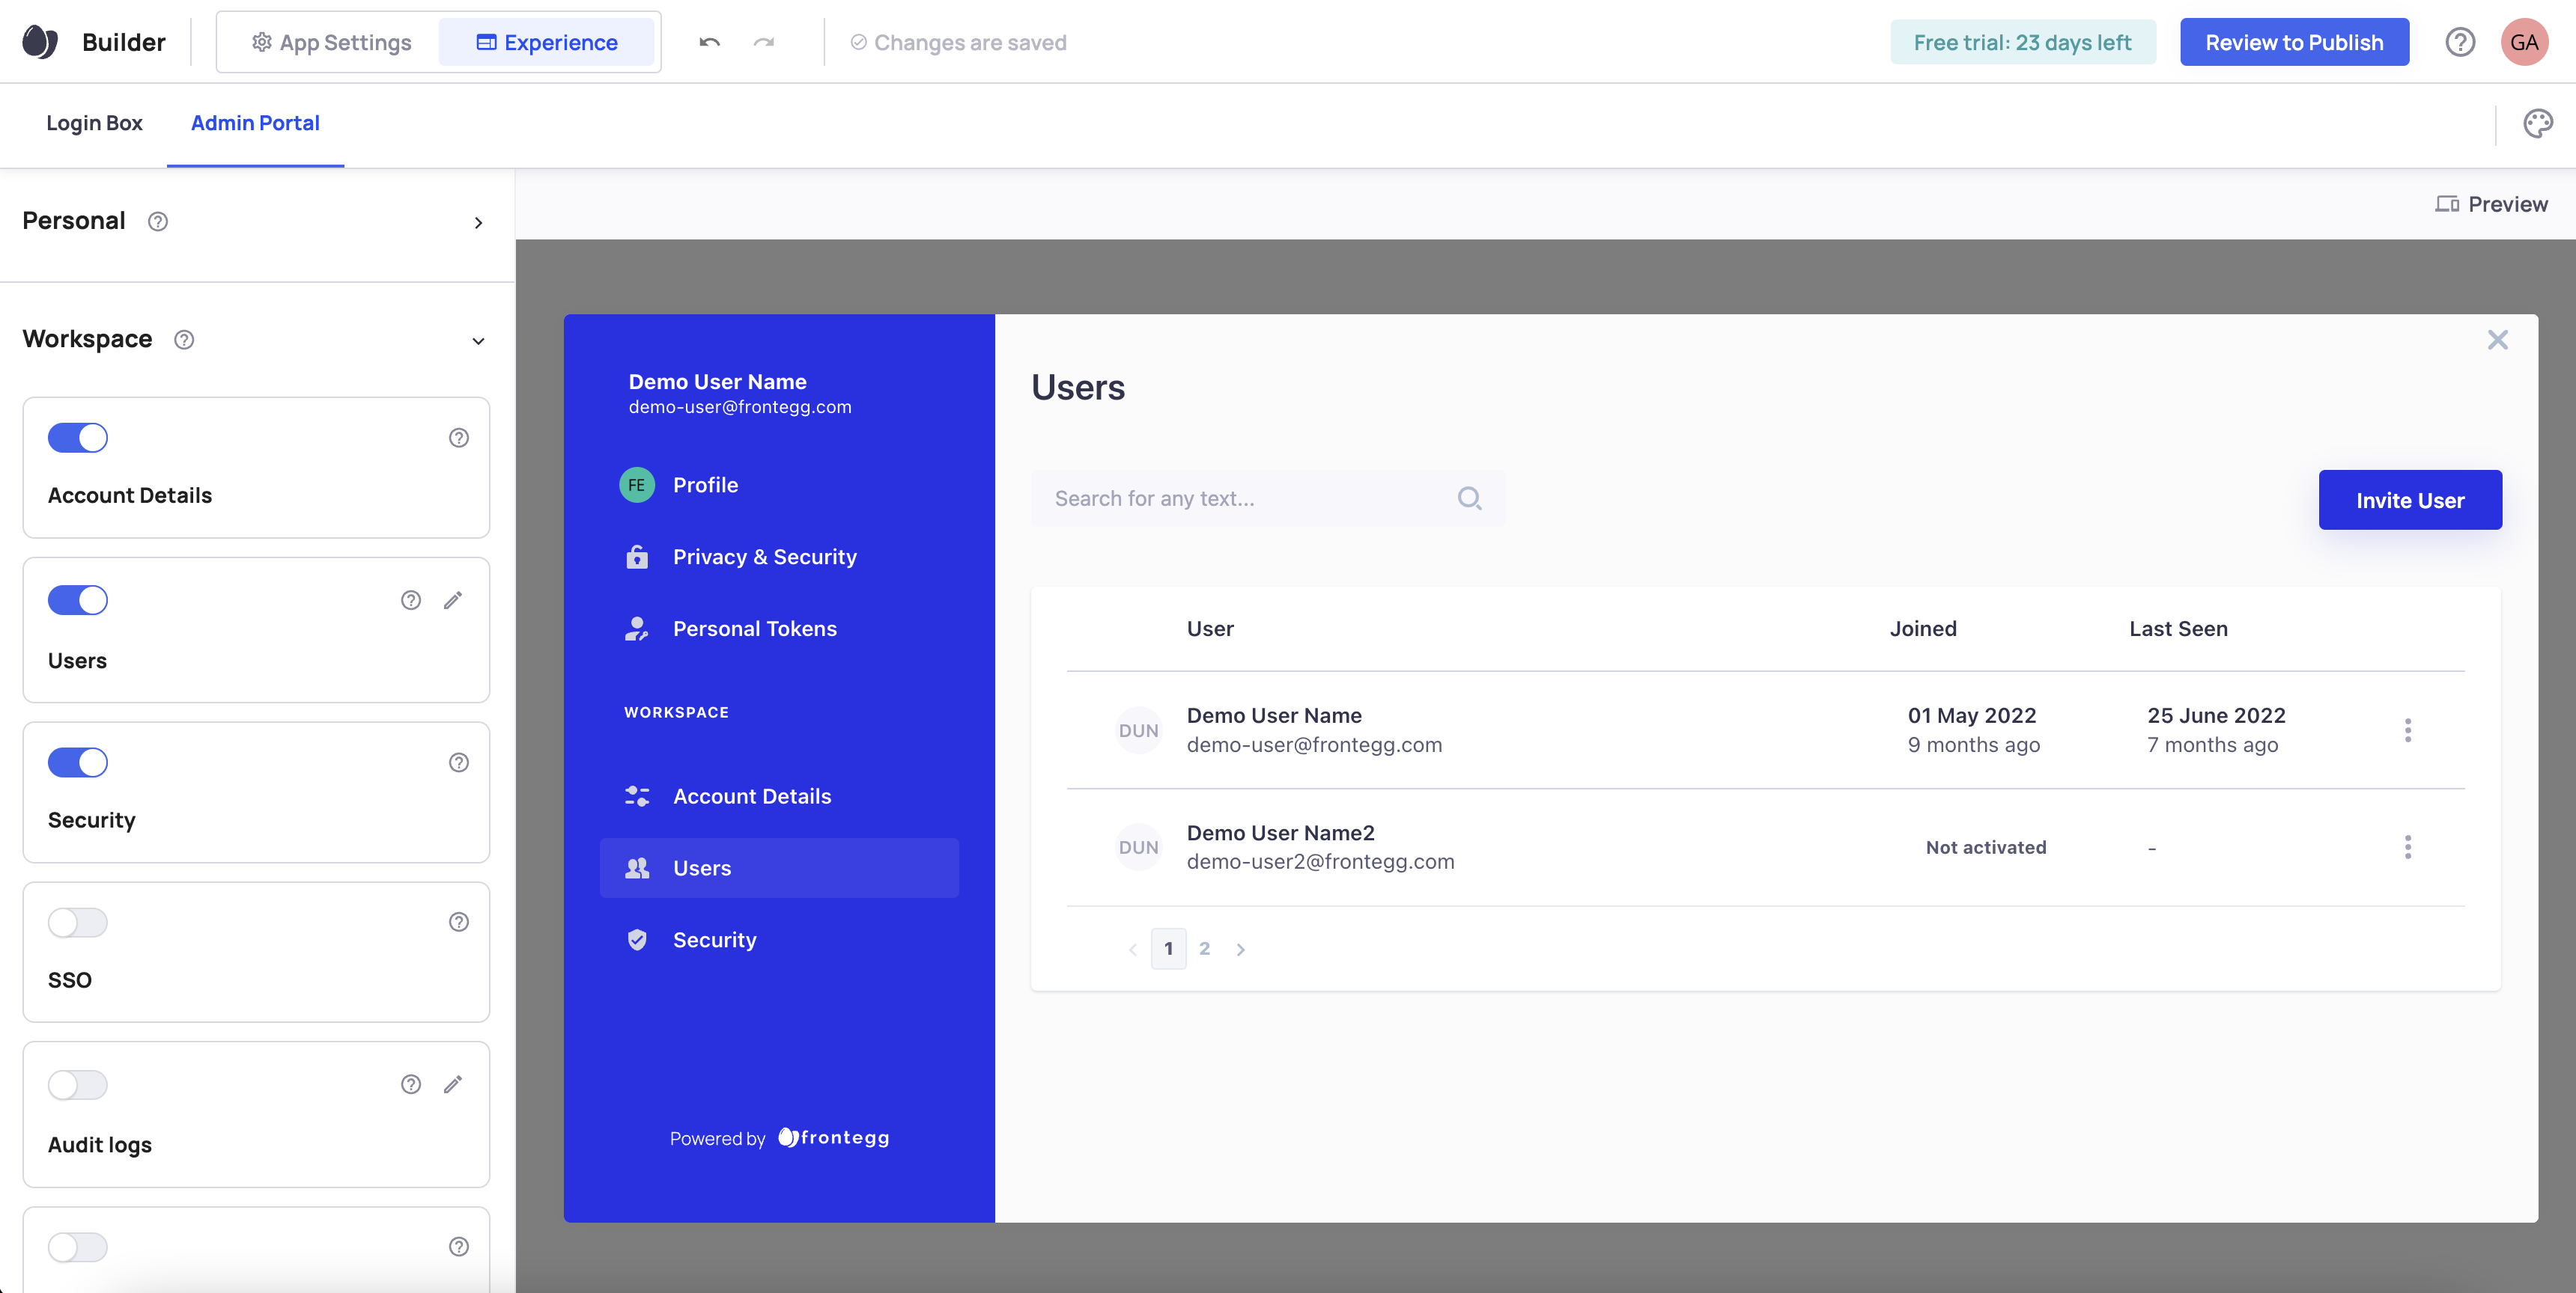The image size is (2576, 1293).
Task: Collapse the Workspace section
Action: click(x=478, y=340)
